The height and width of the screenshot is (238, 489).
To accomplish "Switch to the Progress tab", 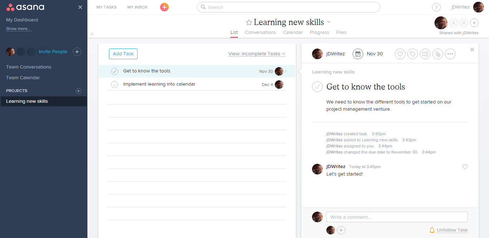I will click(320, 32).
